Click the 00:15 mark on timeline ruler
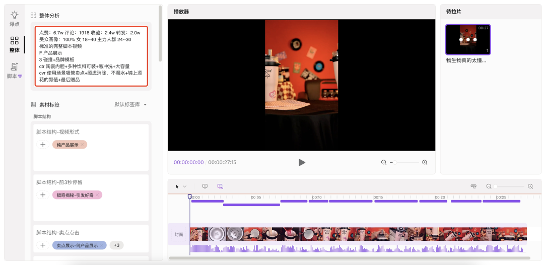The width and height of the screenshot is (544, 265). click(x=378, y=197)
